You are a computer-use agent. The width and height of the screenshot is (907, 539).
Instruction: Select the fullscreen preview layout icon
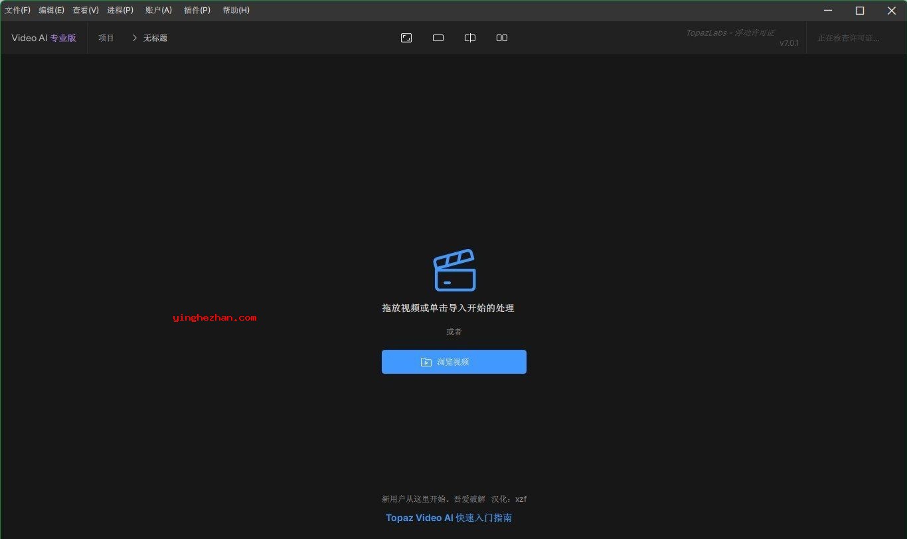point(406,38)
